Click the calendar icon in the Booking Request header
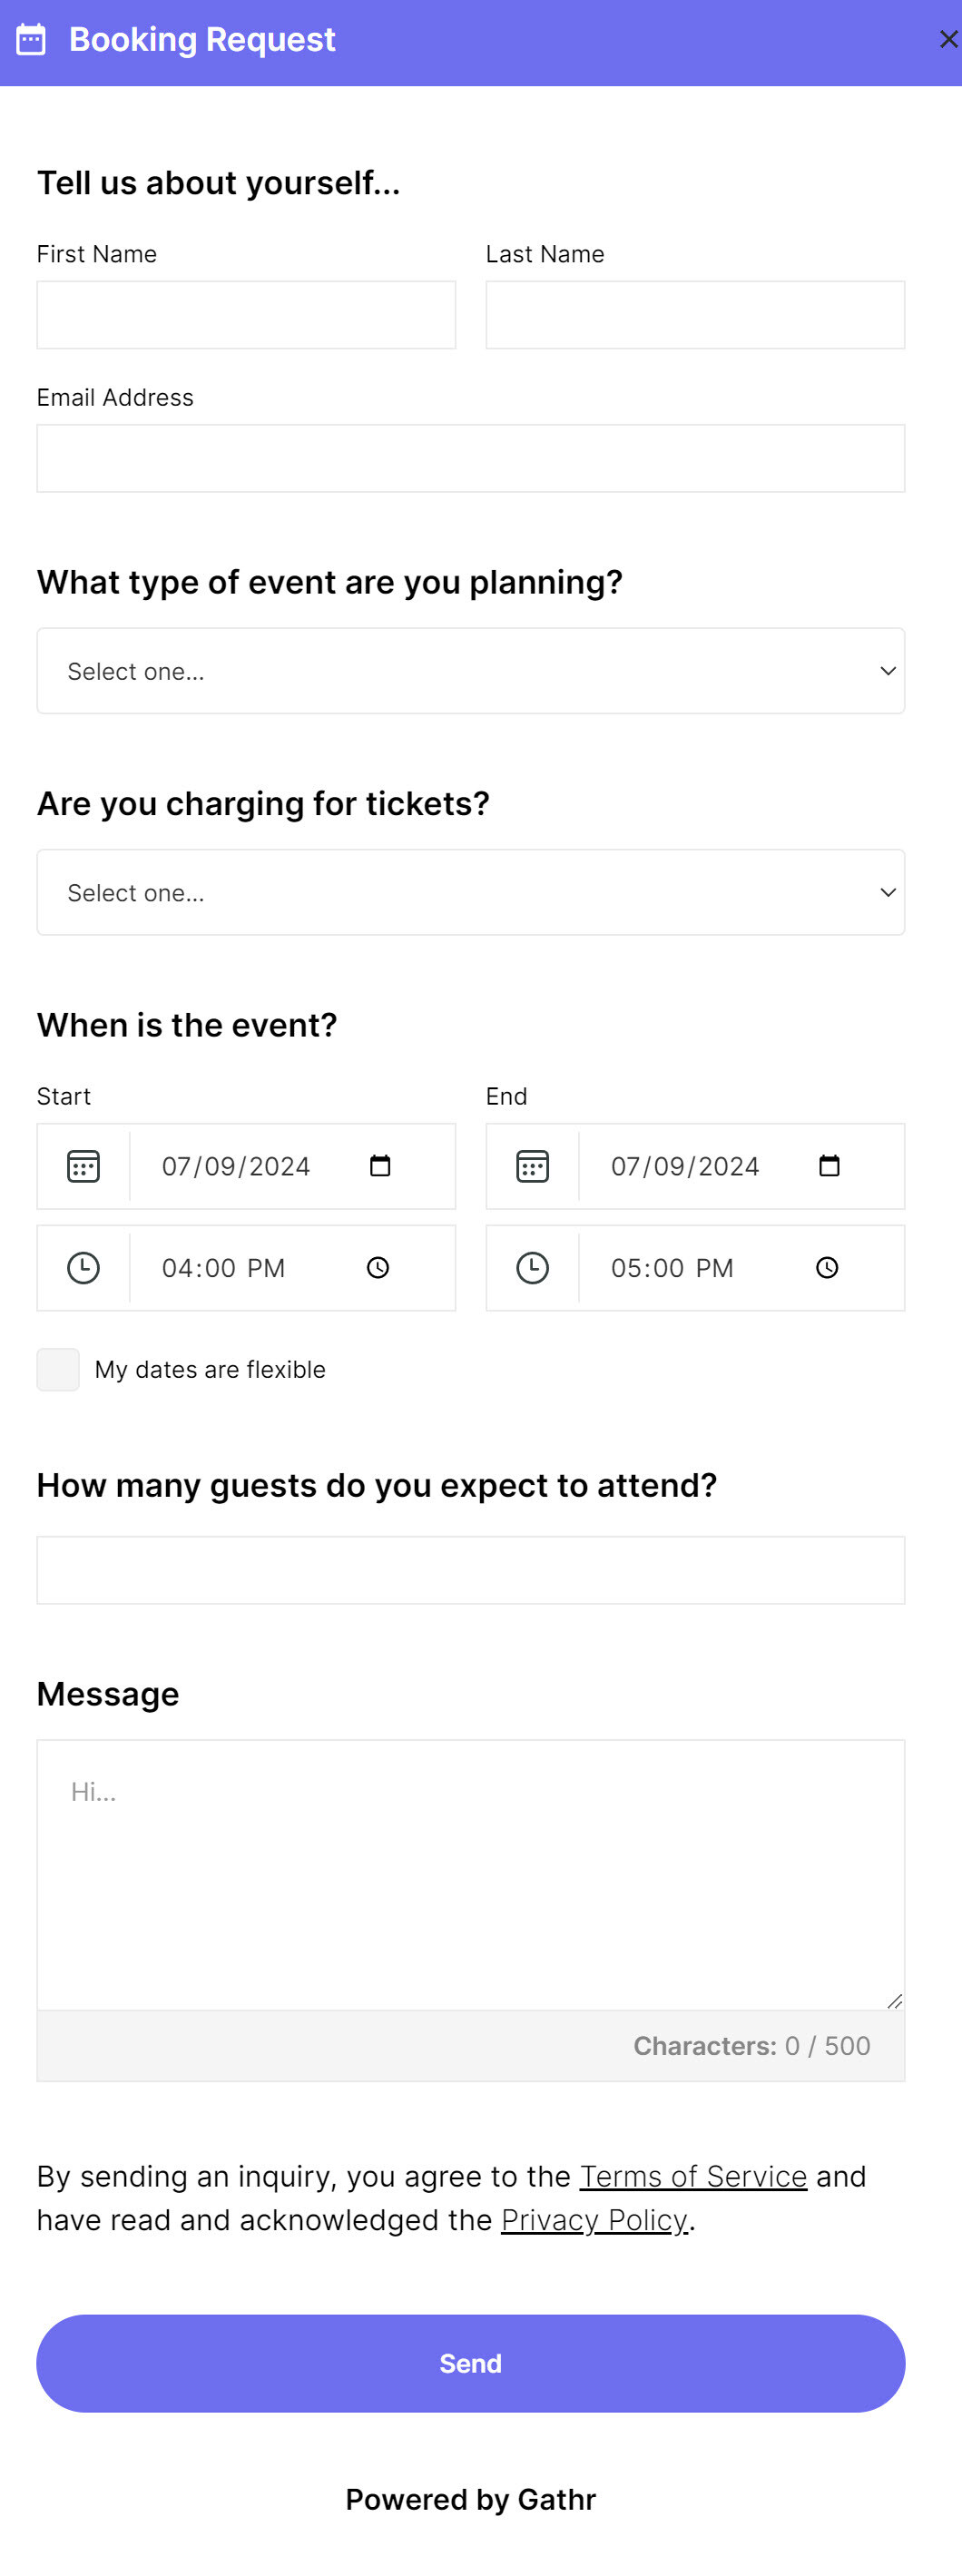Image resolution: width=962 pixels, height=2576 pixels. [31, 40]
